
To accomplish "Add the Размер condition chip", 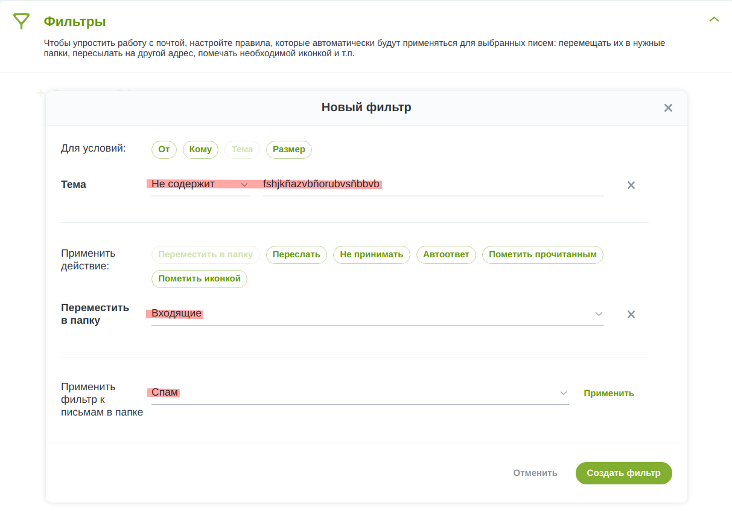I will tap(288, 149).
